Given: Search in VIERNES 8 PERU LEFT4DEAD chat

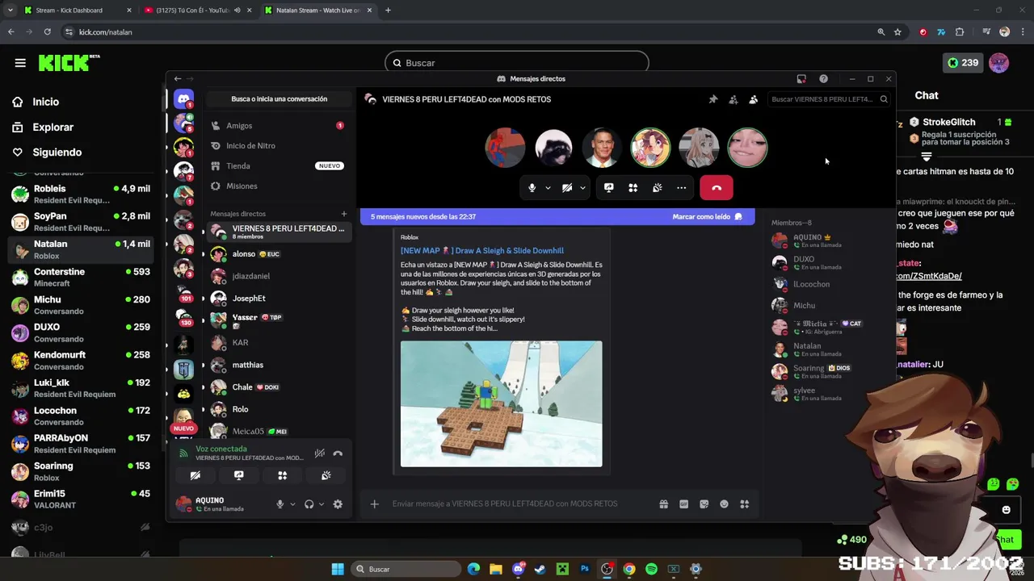Looking at the screenshot, I should pyautogui.click(x=828, y=99).
